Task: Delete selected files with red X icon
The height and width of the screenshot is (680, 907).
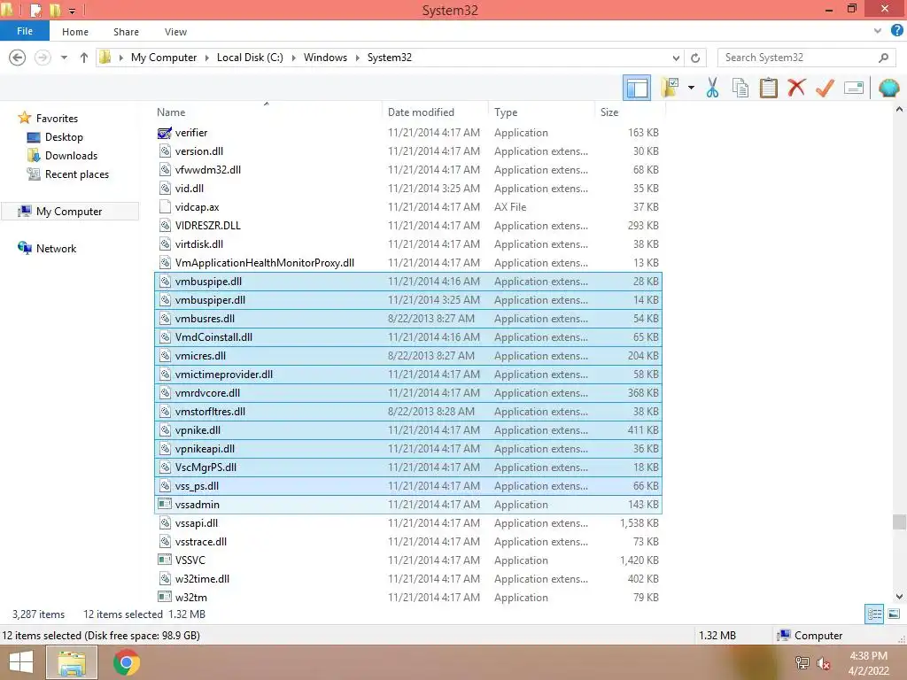Action: pyautogui.click(x=796, y=88)
